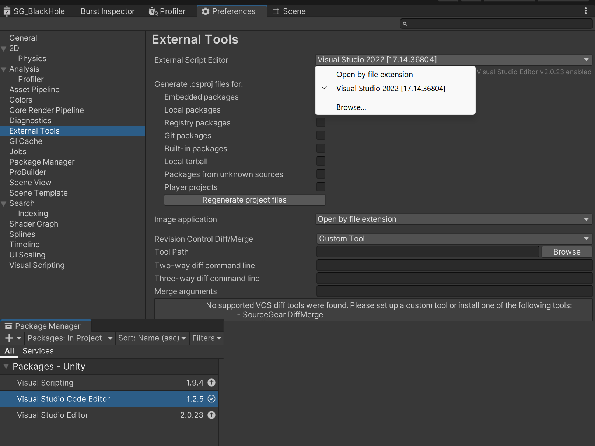This screenshot has width=595, height=446.
Task: Enable the Local tarball checkbox
Action: (x=321, y=161)
